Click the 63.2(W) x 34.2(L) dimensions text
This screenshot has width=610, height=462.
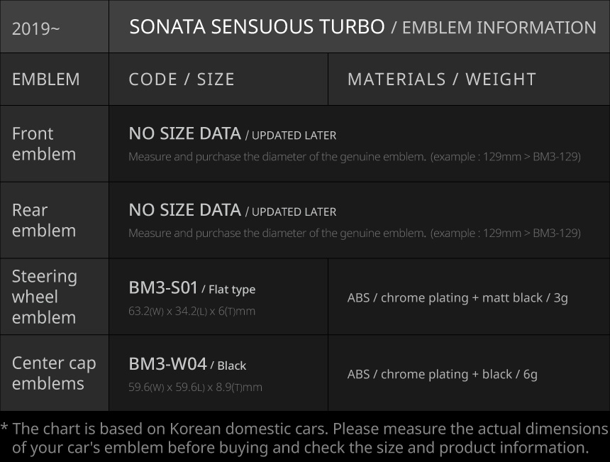point(192,311)
